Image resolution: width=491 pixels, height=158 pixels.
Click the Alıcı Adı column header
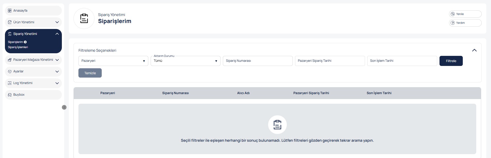(x=243, y=93)
